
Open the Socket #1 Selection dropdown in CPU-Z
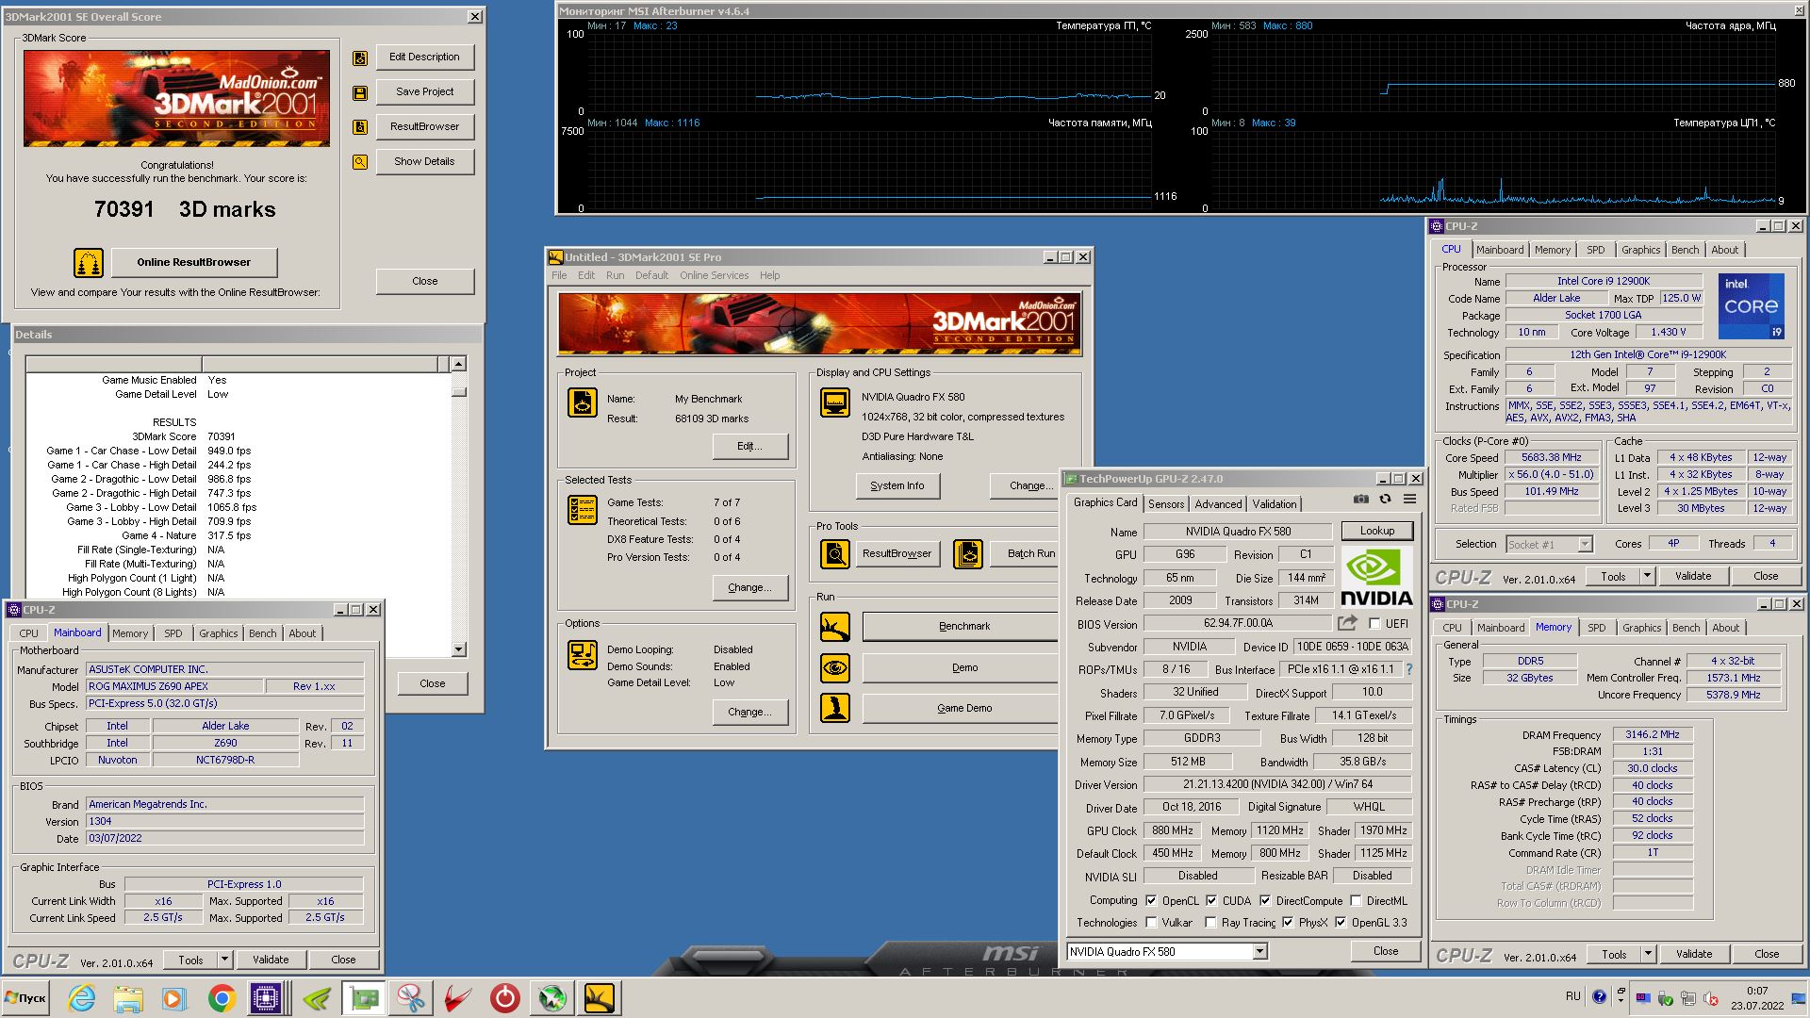(x=1585, y=544)
